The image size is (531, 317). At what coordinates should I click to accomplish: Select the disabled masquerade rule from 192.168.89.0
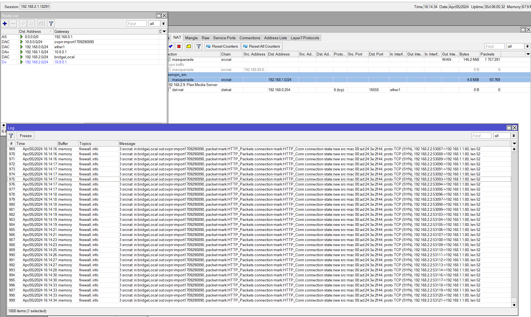coord(349,70)
